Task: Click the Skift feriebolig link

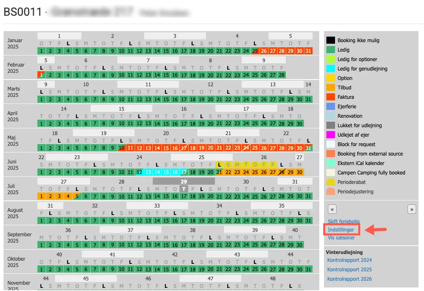Action: click(343, 222)
